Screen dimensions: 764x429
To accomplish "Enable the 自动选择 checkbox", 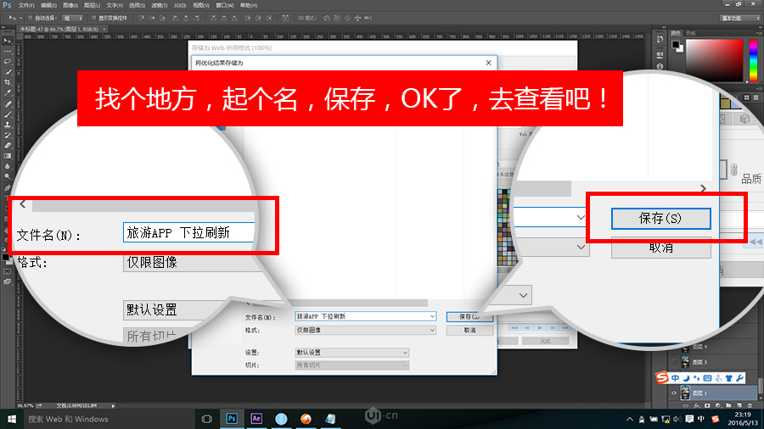I will 31,17.
